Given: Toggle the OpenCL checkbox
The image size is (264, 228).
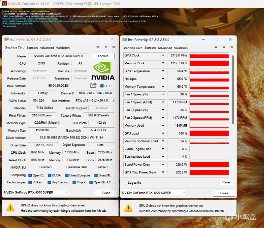Looking at the screenshot, I should point(30,175).
